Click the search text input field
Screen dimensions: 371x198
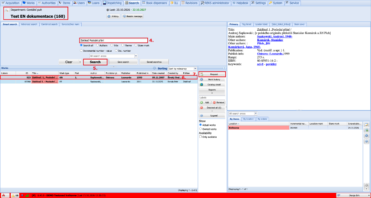tap(114, 41)
